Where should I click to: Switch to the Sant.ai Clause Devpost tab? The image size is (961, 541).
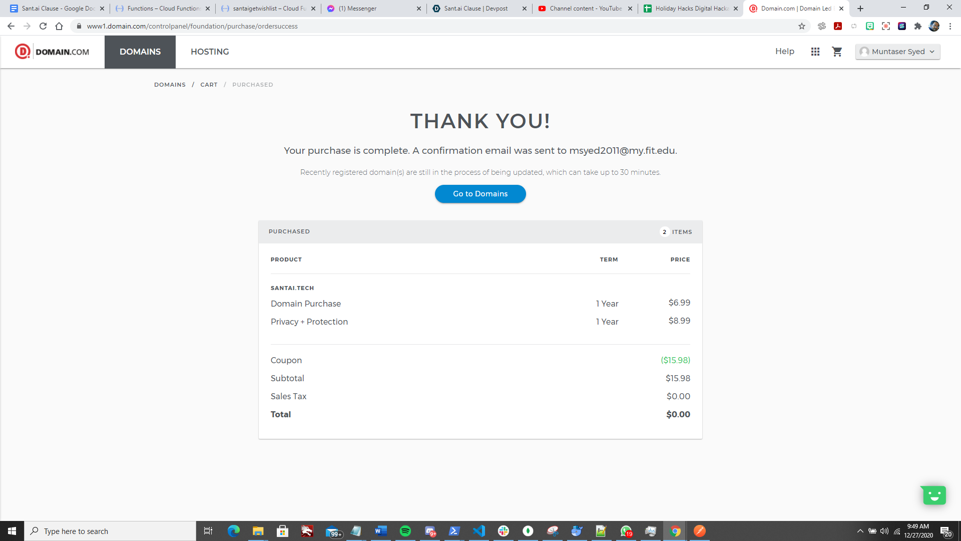[475, 9]
